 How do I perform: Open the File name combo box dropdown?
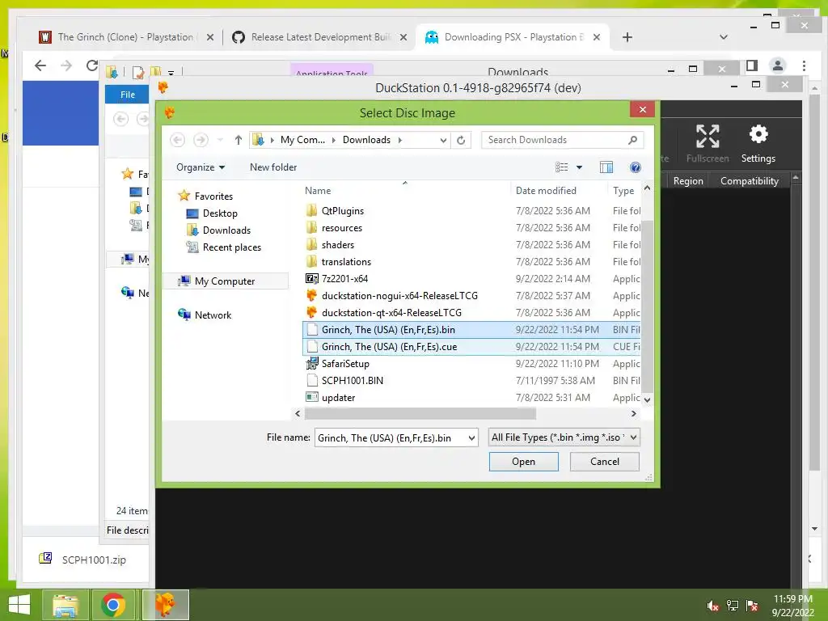pyautogui.click(x=471, y=437)
